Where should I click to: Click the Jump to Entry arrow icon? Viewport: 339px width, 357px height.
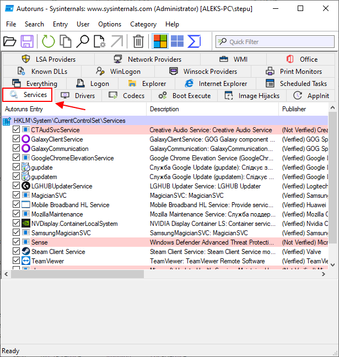117,41
